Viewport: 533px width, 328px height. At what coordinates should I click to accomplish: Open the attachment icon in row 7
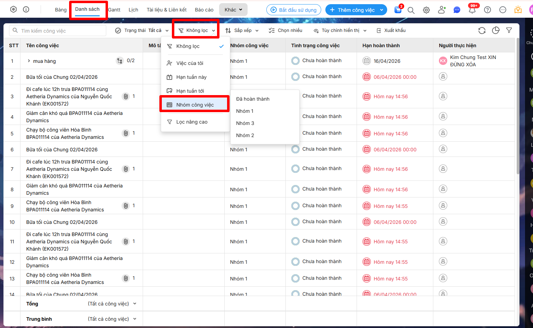tap(126, 169)
